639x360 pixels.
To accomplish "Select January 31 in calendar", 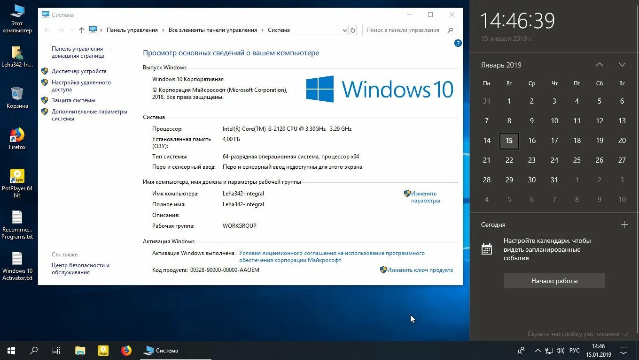I will click(x=554, y=180).
